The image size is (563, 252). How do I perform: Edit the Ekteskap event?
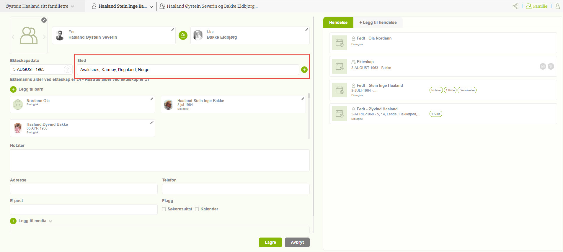point(543,66)
